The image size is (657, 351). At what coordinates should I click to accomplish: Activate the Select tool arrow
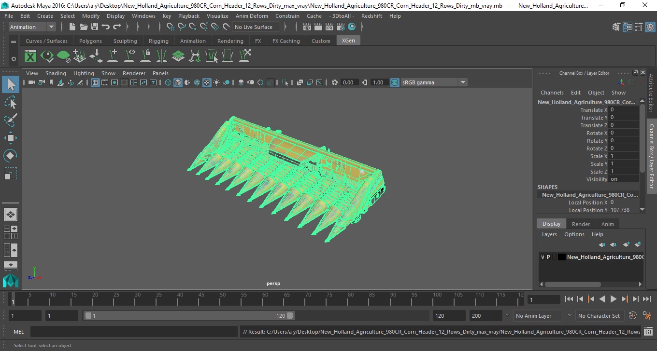point(11,84)
